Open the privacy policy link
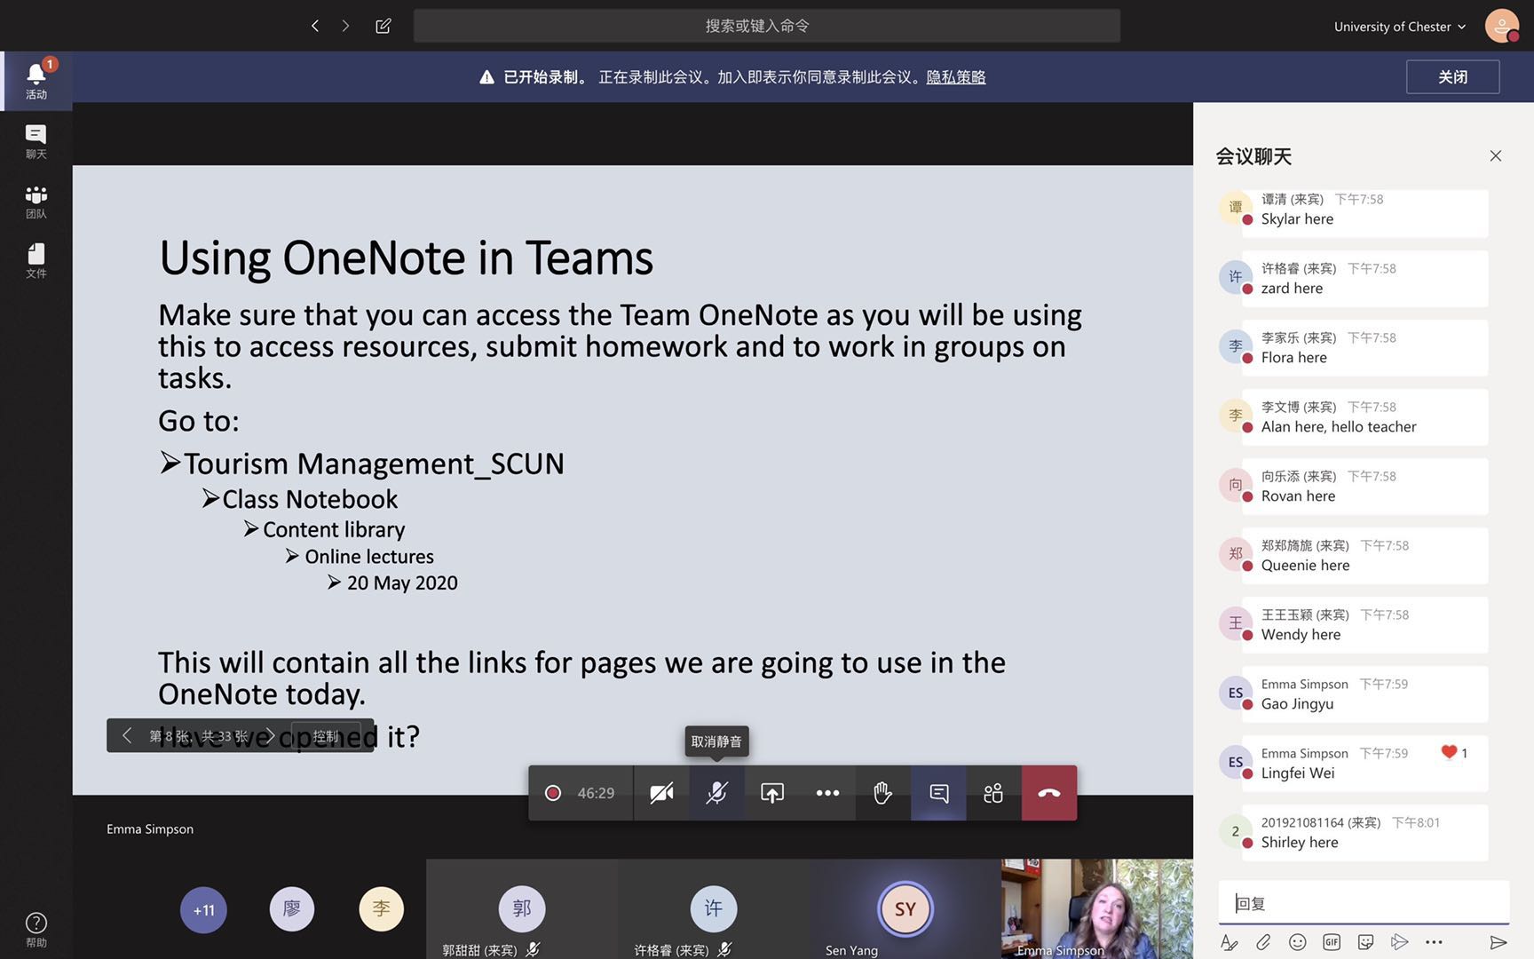The height and width of the screenshot is (959, 1534). [956, 77]
